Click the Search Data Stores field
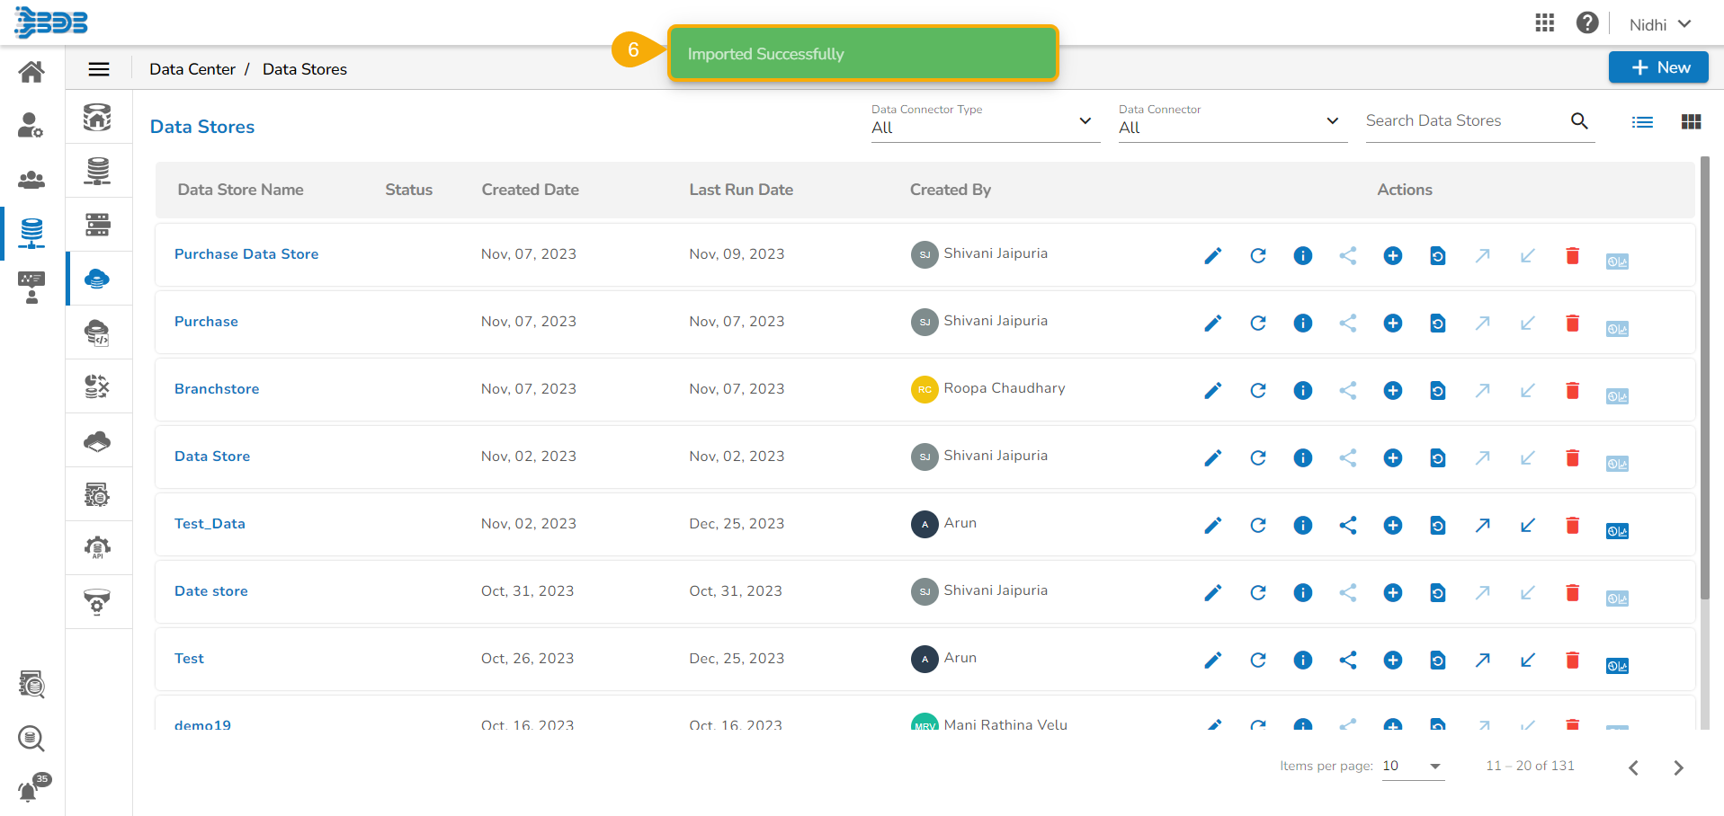 coord(1464,121)
